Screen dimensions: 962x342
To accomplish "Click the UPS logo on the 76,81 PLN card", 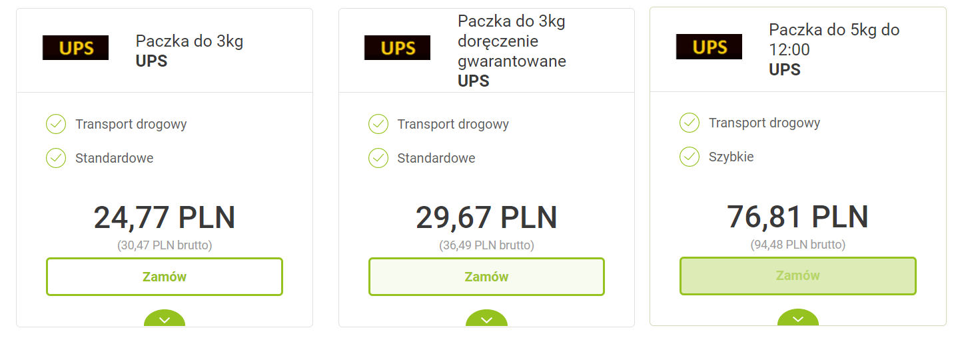I will click(709, 47).
